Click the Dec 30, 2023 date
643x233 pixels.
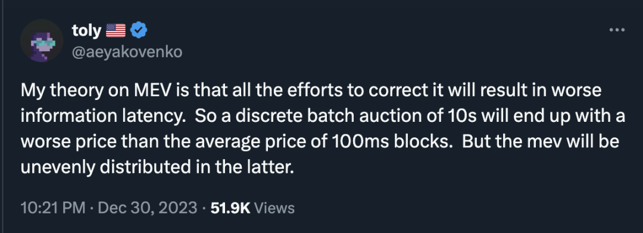click(x=148, y=207)
